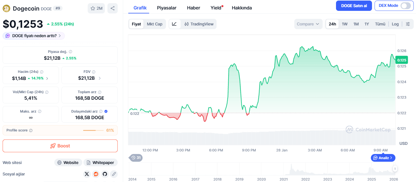Select the 1M time range
Image resolution: width=416 pixels, height=182 pixels.
[356, 24]
